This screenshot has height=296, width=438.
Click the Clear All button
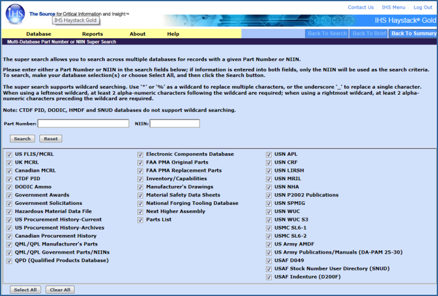(60, 290)
